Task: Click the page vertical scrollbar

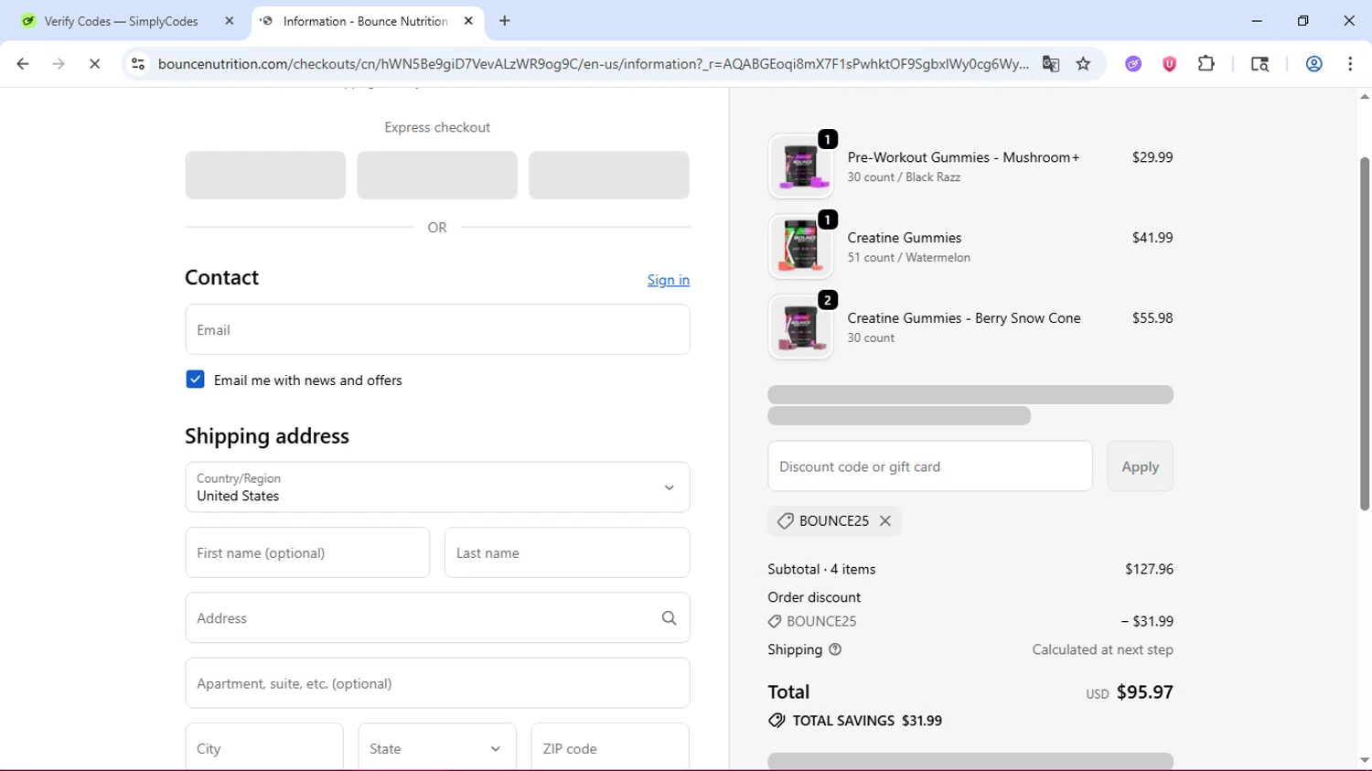Action: (1365, 334)
